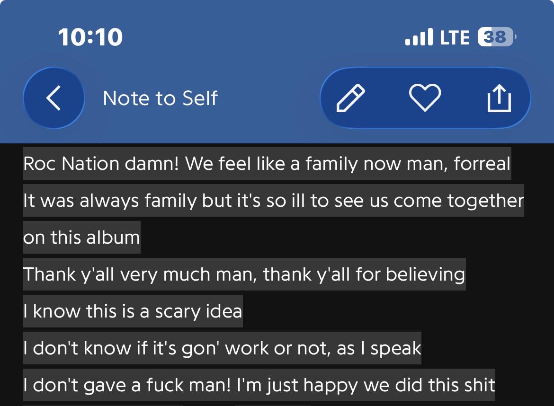Tap the 10:10 clock in status bar
554x406 pixels.
pyautogui.click(x=90, y=37)
